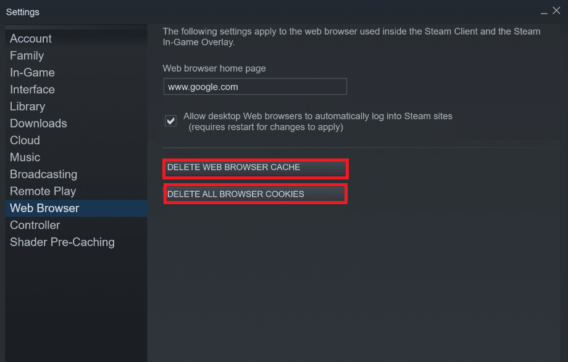The height and width of the screenshot is (362, 568).
Task: Open Shader Pre-Caching settings
Action: (62, 242)
